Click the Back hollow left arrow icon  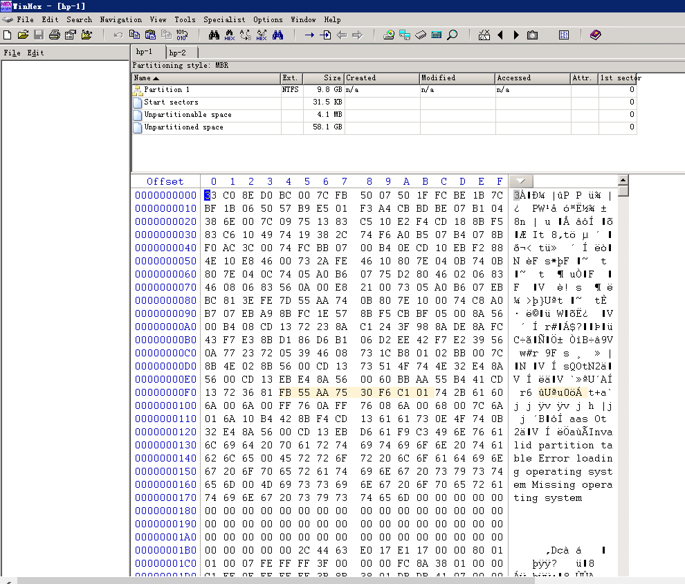pos(342,35)
